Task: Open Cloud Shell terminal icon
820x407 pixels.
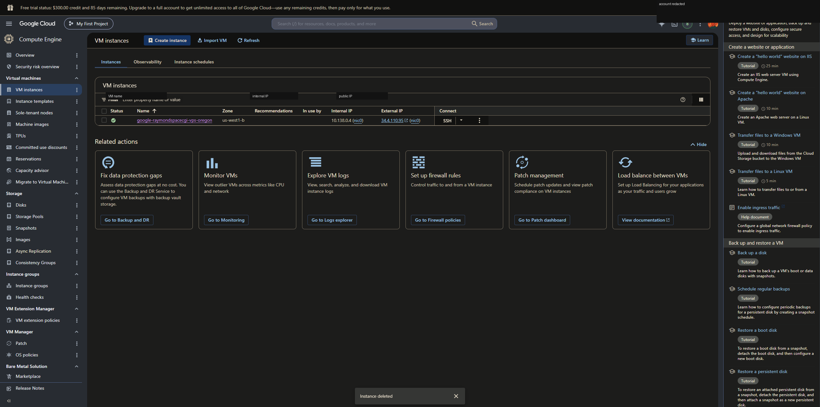Action: [674, 24]
